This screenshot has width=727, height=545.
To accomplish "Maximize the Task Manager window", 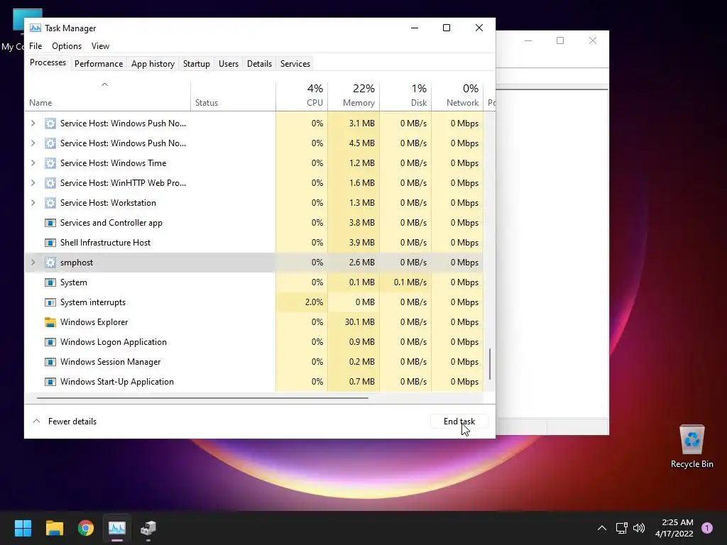I will click(447, 28).
